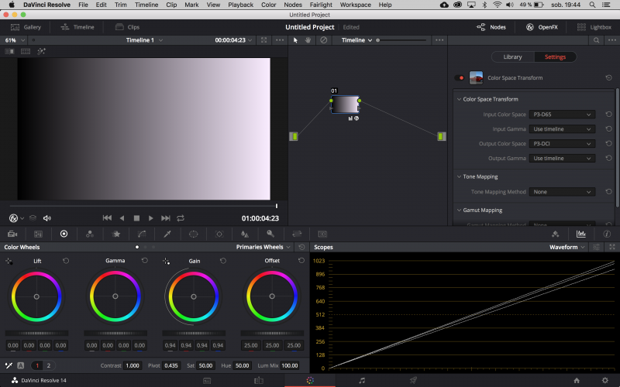Viewport: 620px width, 387px height.
Task: Collapse the Gamut Mapping section
Action: pos(459,210)
